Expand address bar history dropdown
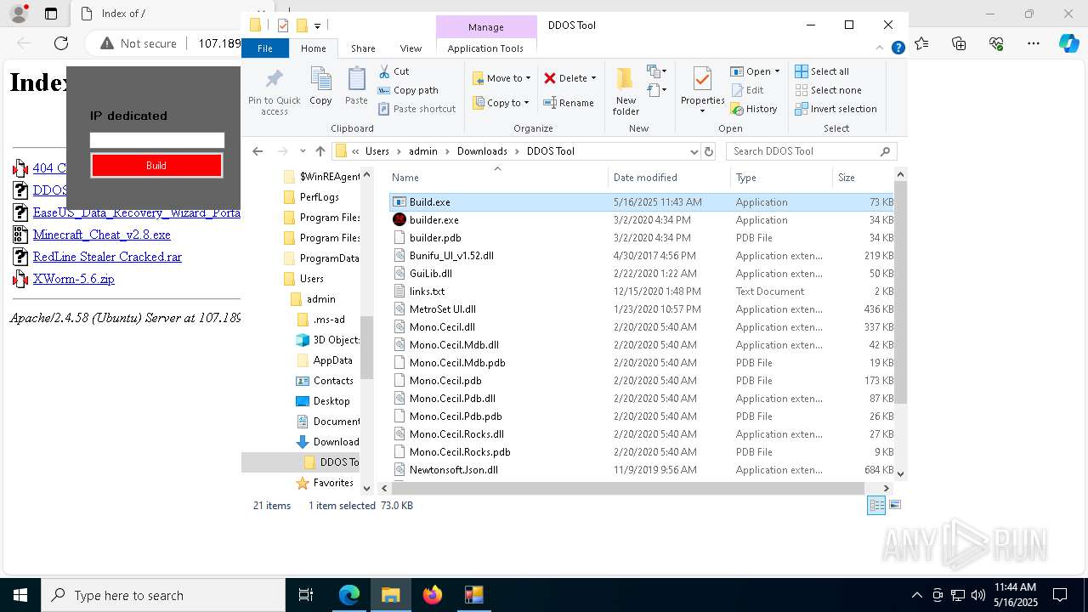 click(694, 151)
